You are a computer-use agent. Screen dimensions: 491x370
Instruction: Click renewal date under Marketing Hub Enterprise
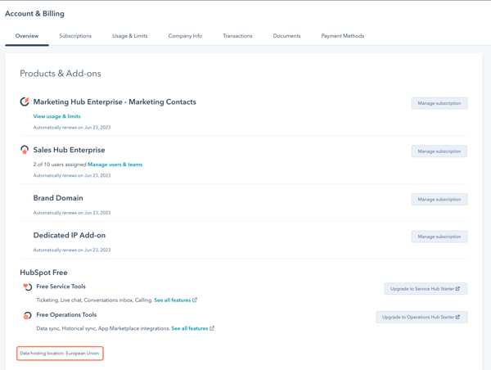(x=72, y=127)
